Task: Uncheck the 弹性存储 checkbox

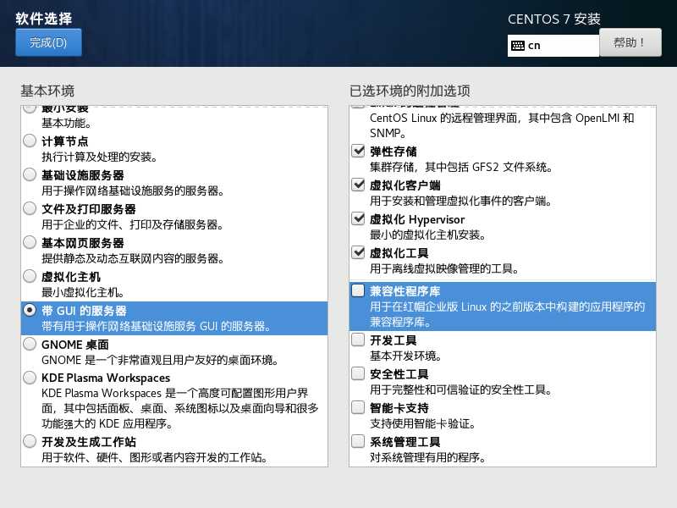Action: coord(358,151)
